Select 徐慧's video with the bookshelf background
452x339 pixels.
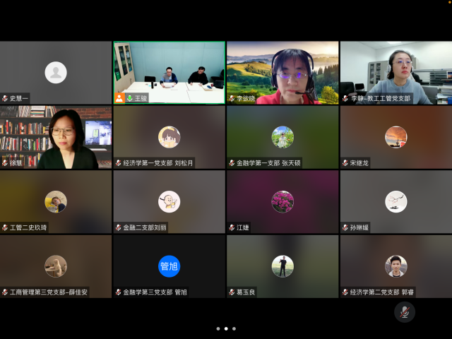56,137
